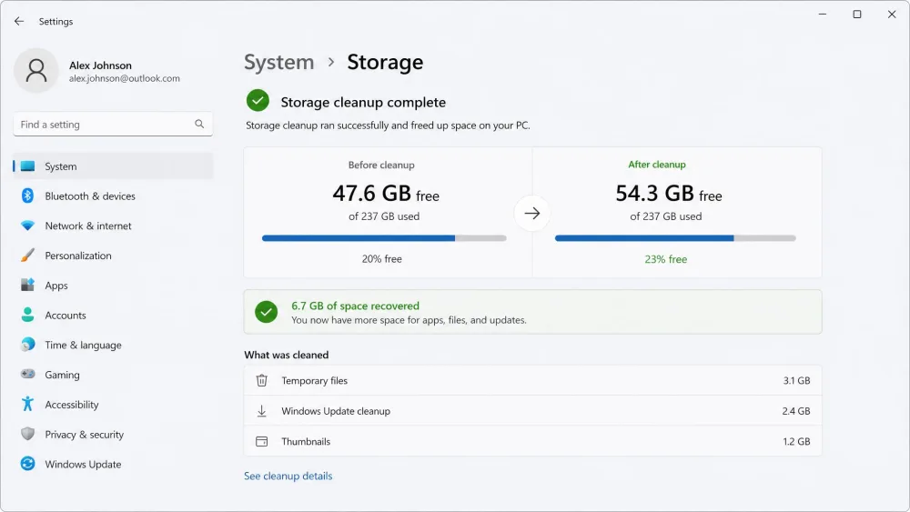Click the 23% free label
Screen dimensions: 910x512
click(666, 258)
